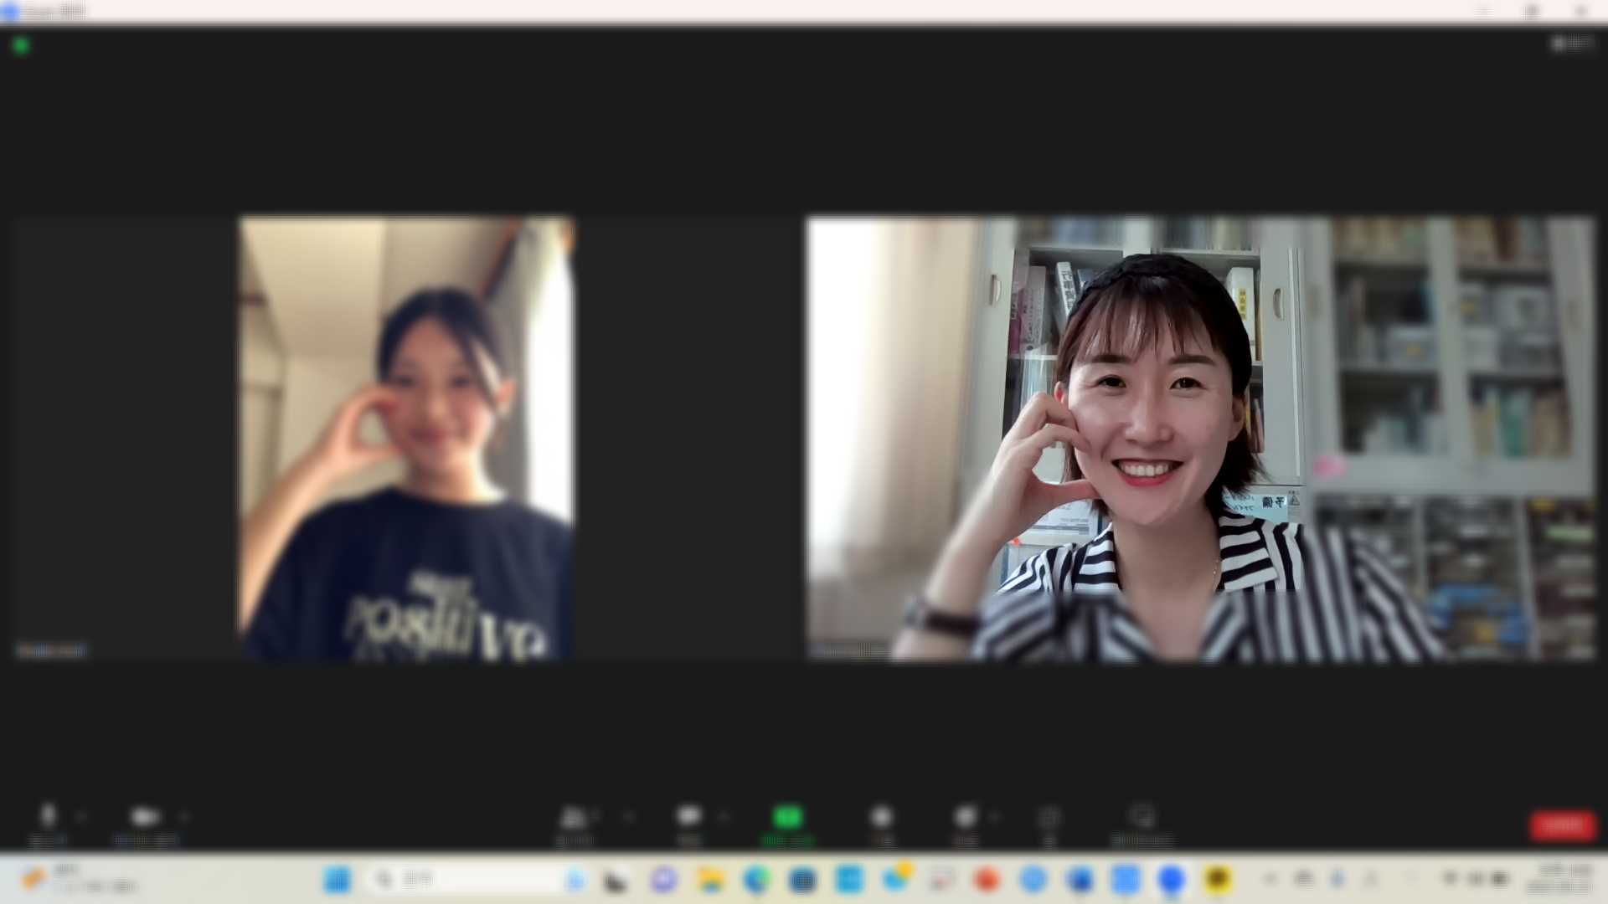Open the View layout option at the top right

1572,43
